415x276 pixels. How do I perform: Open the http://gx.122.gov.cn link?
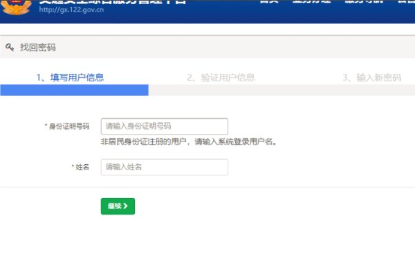point(71,10)
